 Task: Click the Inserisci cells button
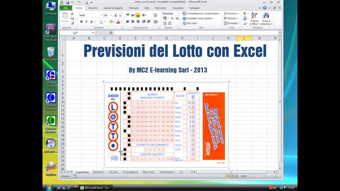click(x=231, y=14)
